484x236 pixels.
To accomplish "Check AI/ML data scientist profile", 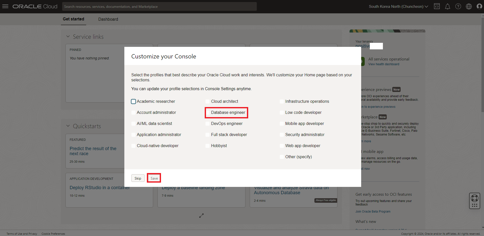I will pos(133,124).
